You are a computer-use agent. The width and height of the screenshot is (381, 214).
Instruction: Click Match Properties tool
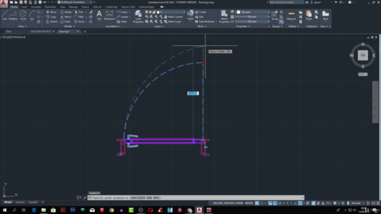pos(224,17)
